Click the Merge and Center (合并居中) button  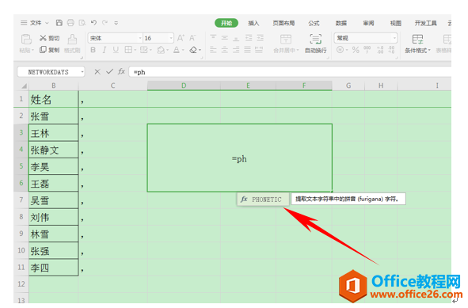coord(286,44)
